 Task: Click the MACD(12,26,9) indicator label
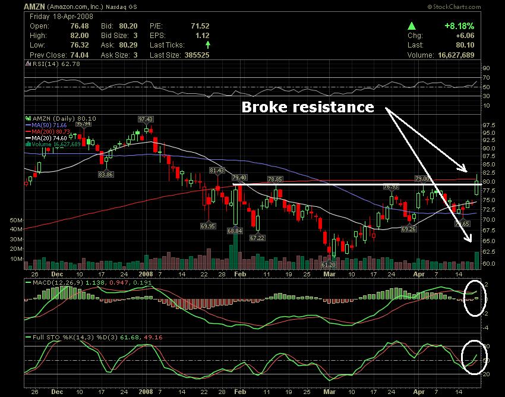pos(58,283)
